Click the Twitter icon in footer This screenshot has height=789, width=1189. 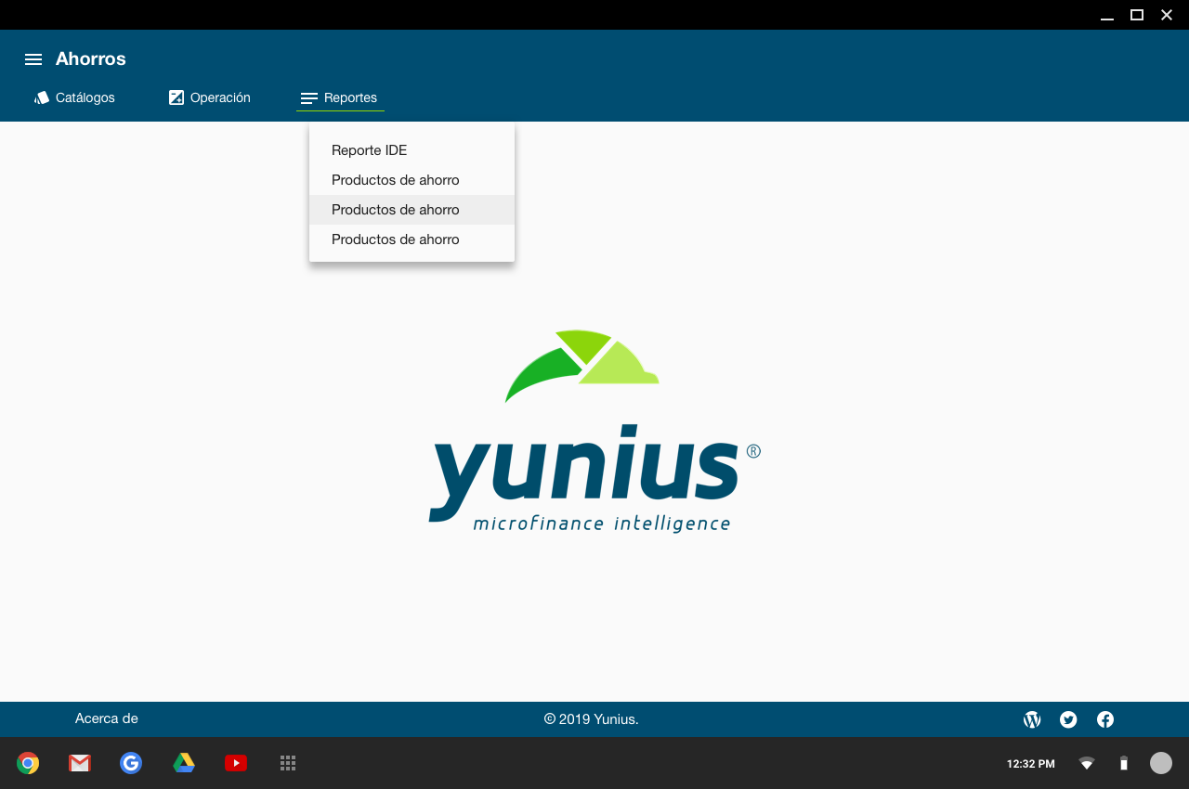coord(1068,719)
